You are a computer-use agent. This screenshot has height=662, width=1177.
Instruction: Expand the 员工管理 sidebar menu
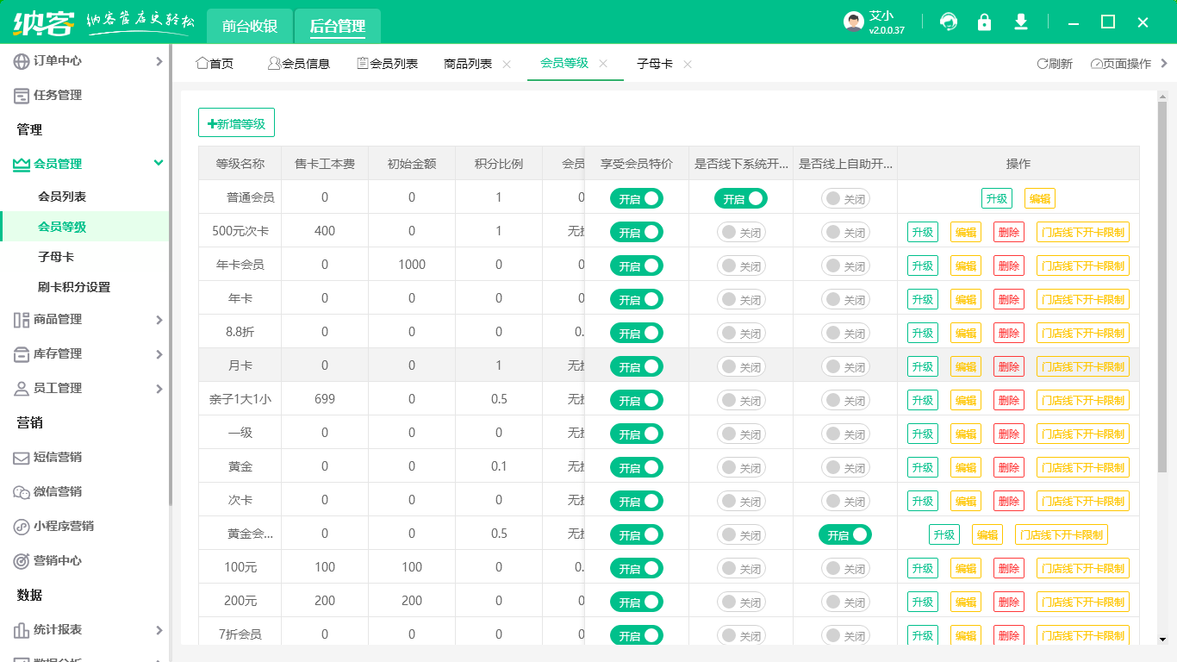78,388
